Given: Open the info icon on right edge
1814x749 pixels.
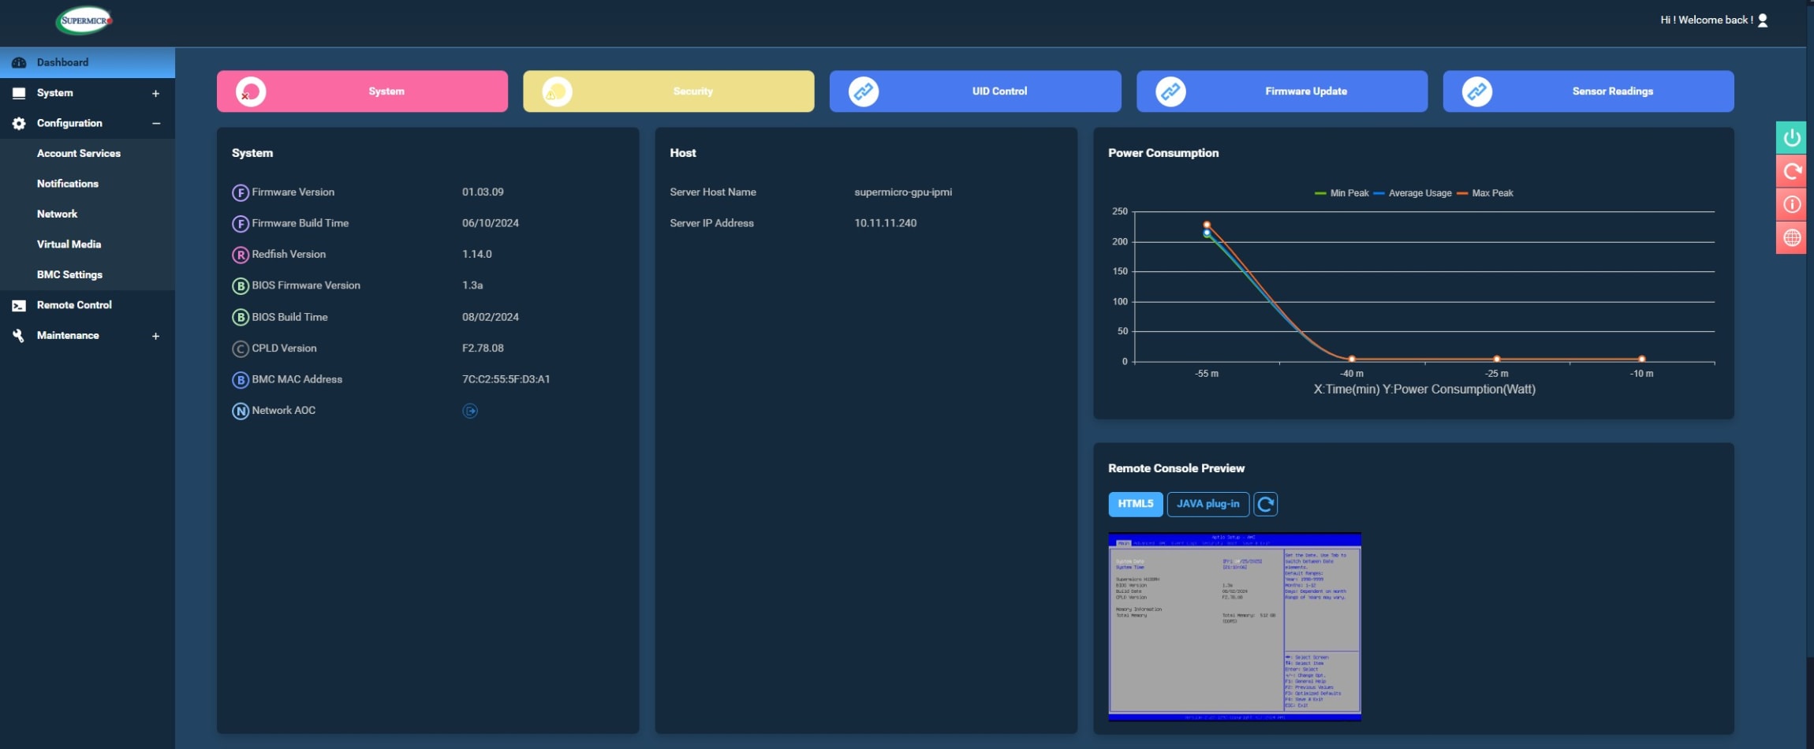Looking at the screenshot, I should click(1791, 205).
